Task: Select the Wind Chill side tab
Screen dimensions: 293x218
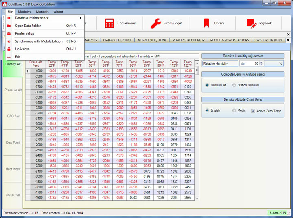Action: [x=13, y=195]
